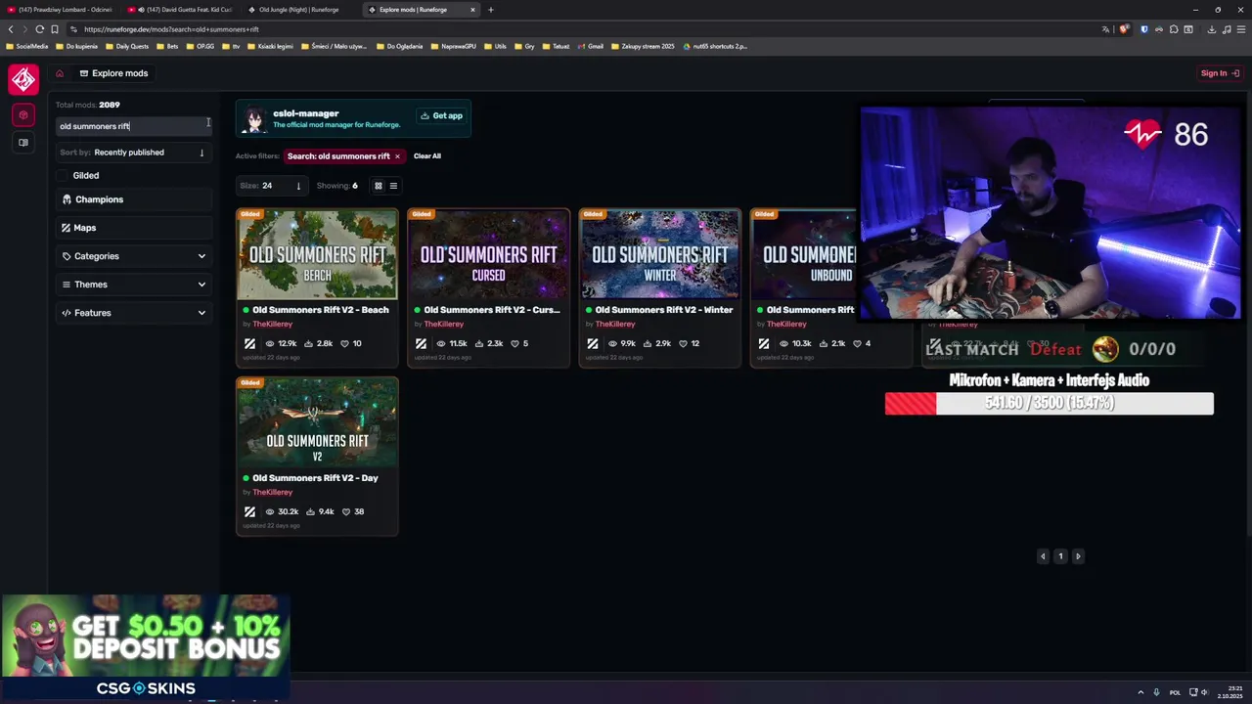Open a new browser tab
The width and height of the screenshot is (1252, 704).
point(491,10)
